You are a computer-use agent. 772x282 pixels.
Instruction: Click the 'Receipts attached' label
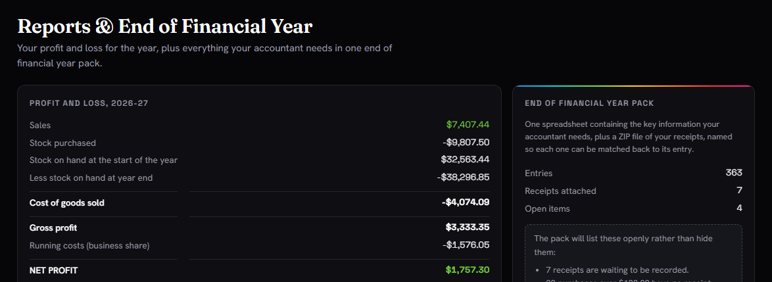tap(560, 191)
